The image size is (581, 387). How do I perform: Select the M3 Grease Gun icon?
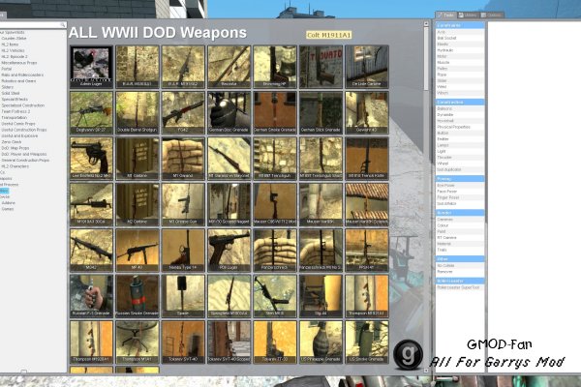(183, 204)
